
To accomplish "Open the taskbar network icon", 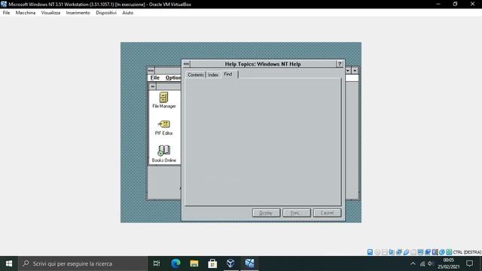I will tap(423, 263).
